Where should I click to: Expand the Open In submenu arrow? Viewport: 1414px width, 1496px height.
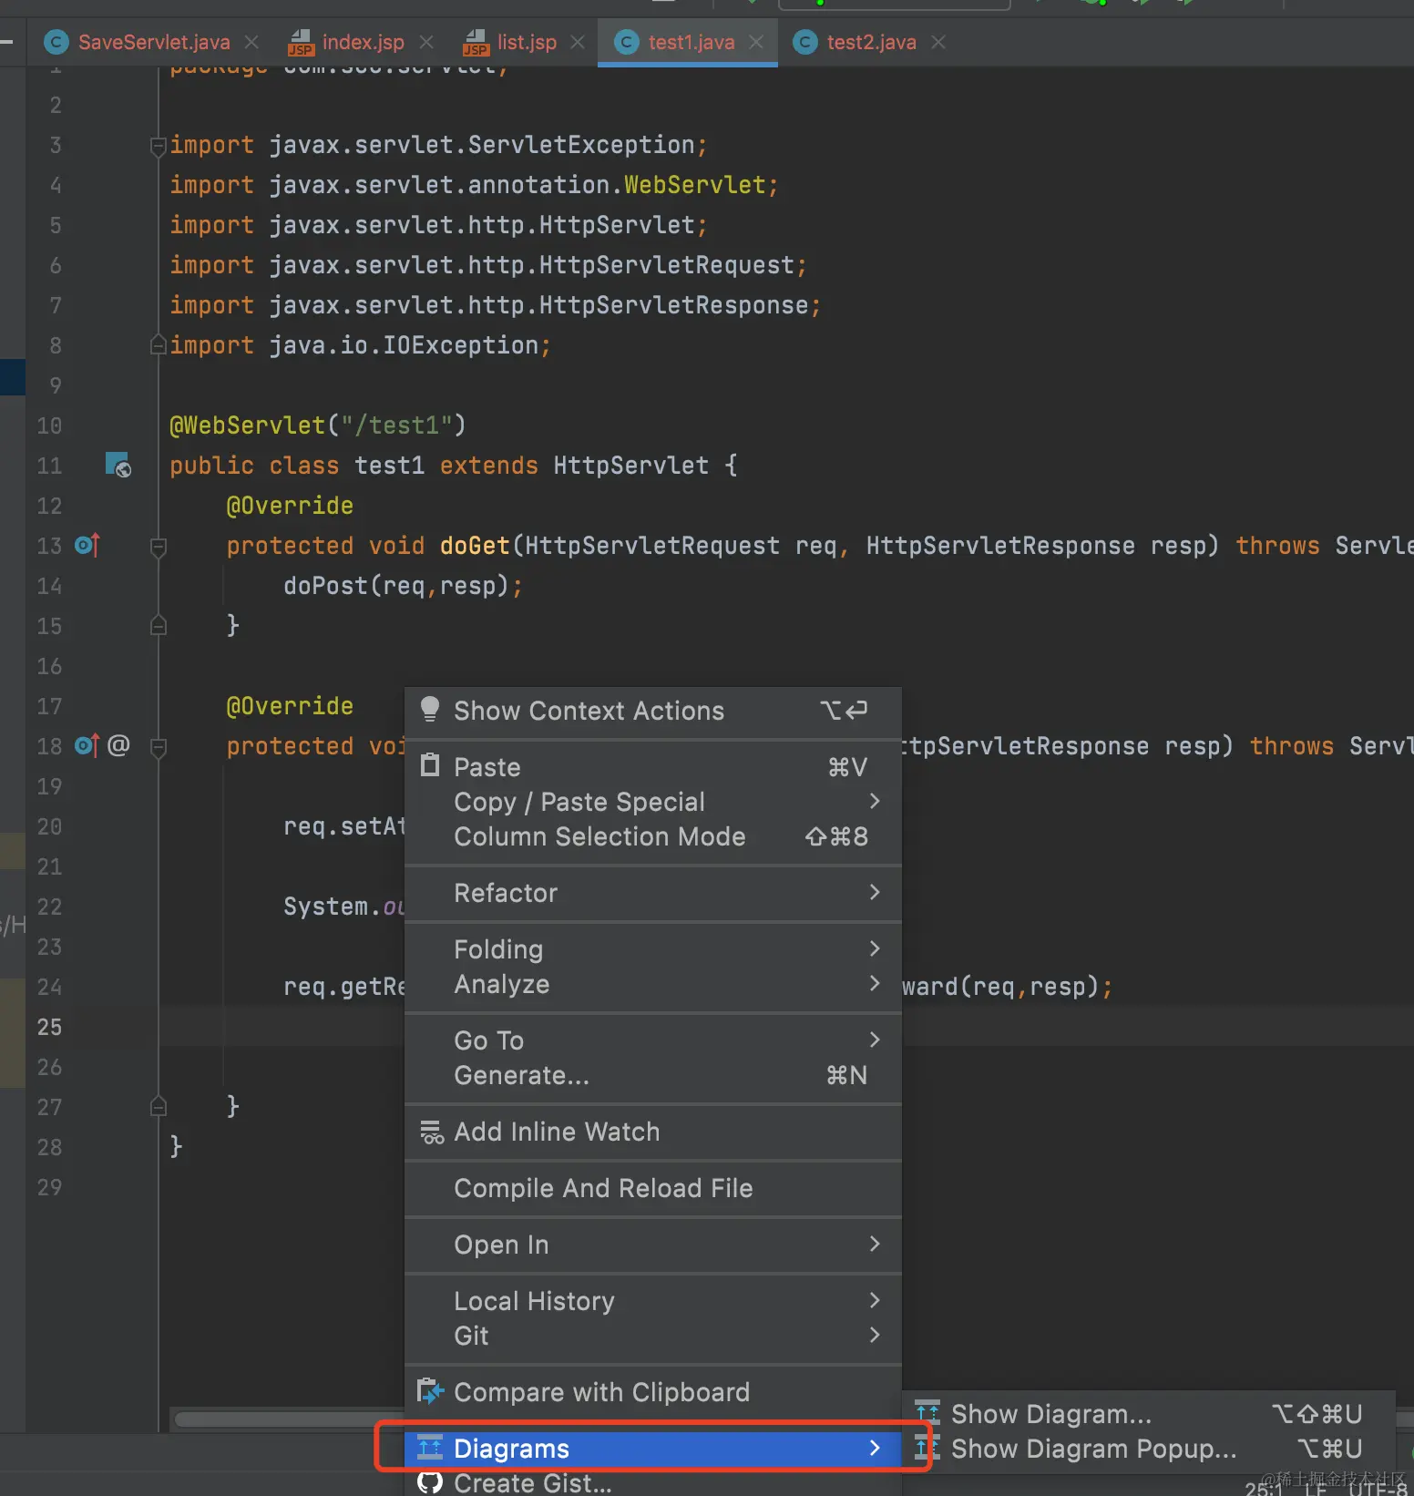click(x=875, y=1244)
